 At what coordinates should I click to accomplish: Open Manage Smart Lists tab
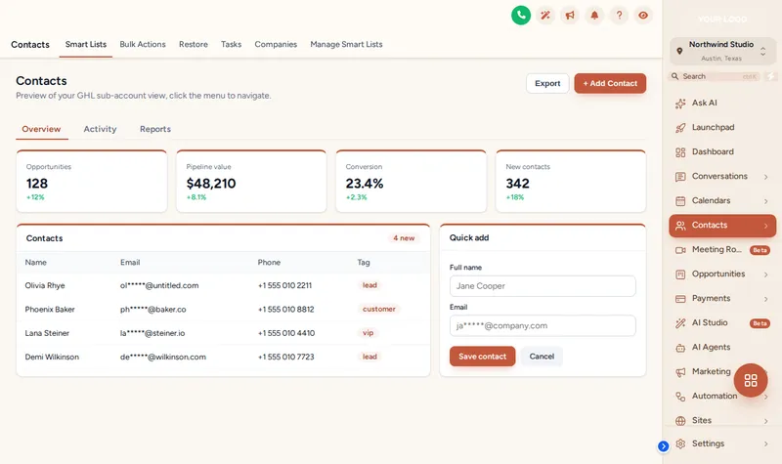pos(346,44)
